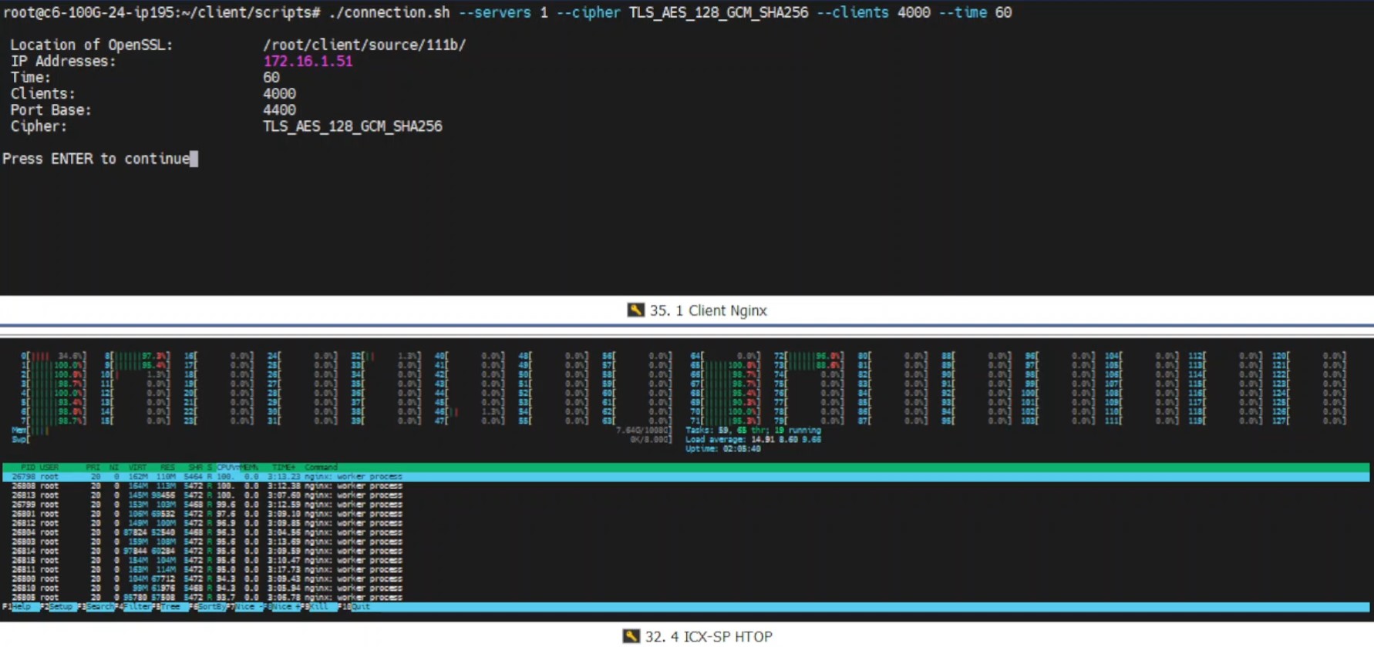Image resolution: width=1374 pixels, height=647 pixels.
Task: Click the Mem usage meter bar
Action: [x=35, y=431]
